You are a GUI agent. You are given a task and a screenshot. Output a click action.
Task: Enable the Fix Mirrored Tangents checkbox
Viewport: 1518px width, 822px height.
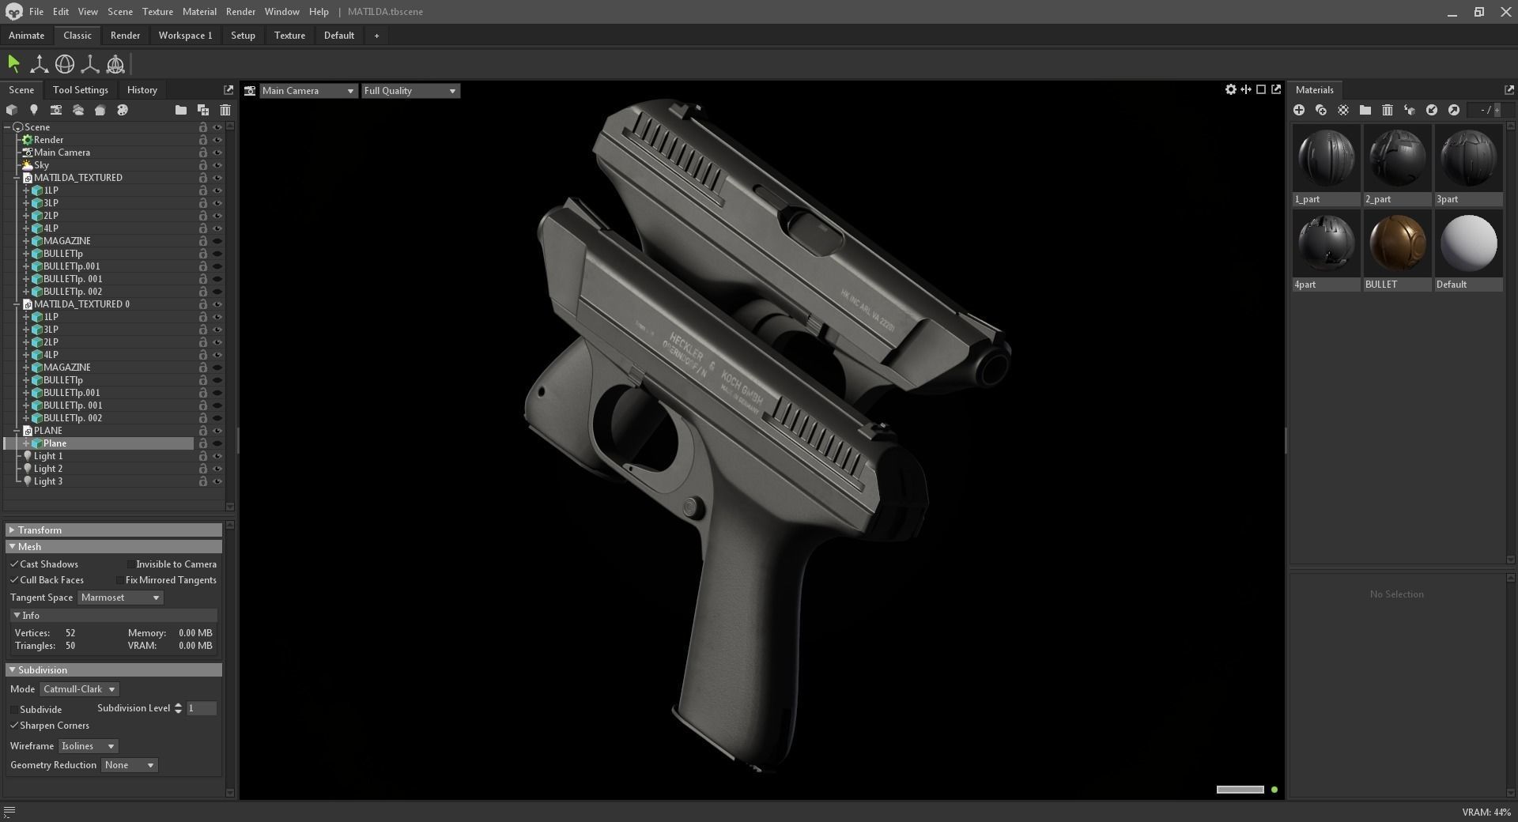120,580
